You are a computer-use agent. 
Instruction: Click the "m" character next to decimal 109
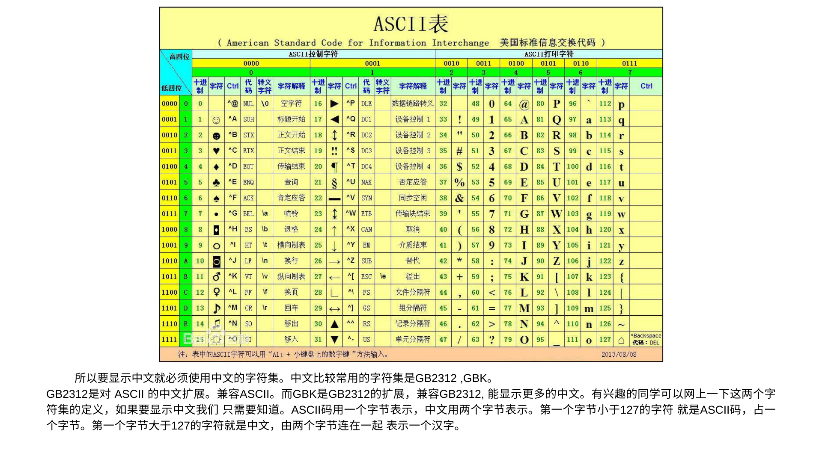[589, 308]
